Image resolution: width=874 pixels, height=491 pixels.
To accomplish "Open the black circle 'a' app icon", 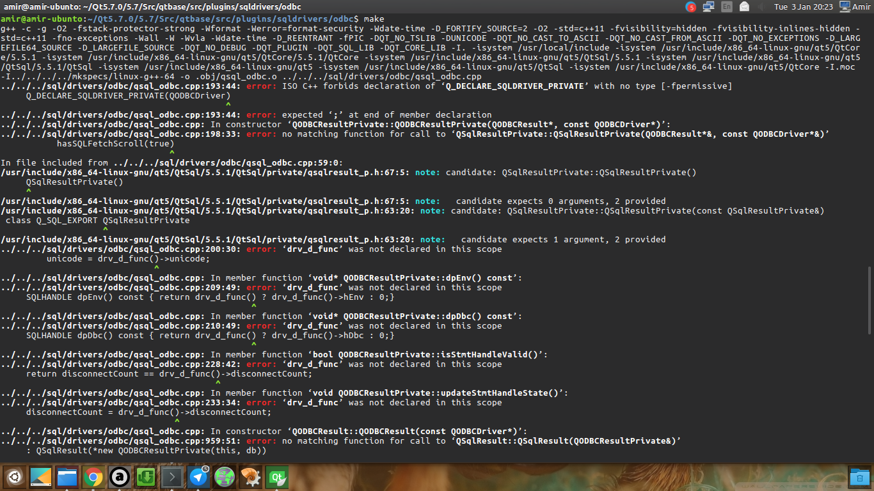I will click(x=120, y=477).
